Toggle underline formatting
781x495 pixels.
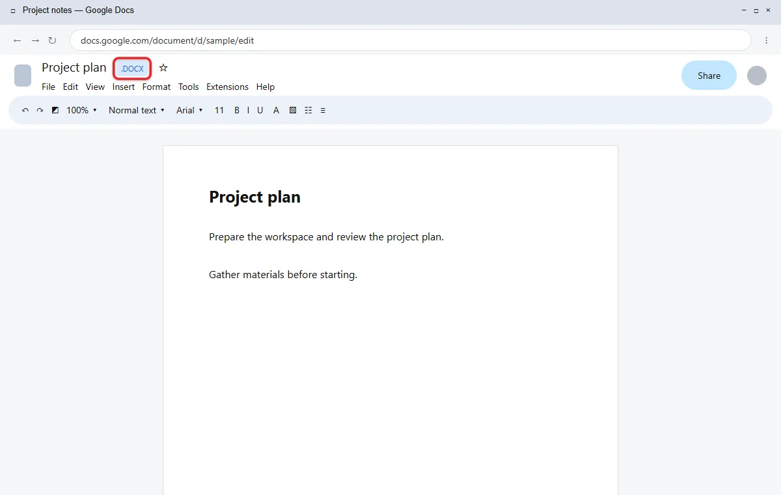[260, 110]
